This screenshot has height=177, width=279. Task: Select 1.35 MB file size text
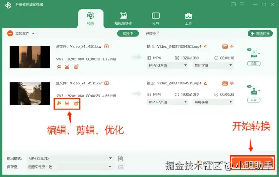109,59
